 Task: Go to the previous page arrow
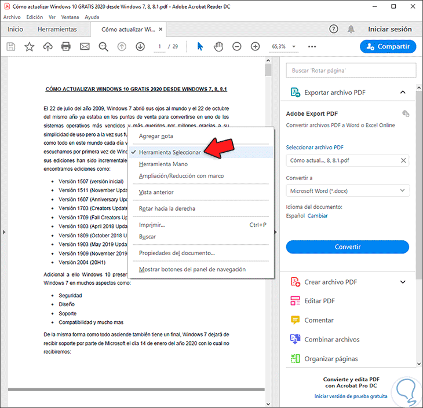(x=122, y=47)
